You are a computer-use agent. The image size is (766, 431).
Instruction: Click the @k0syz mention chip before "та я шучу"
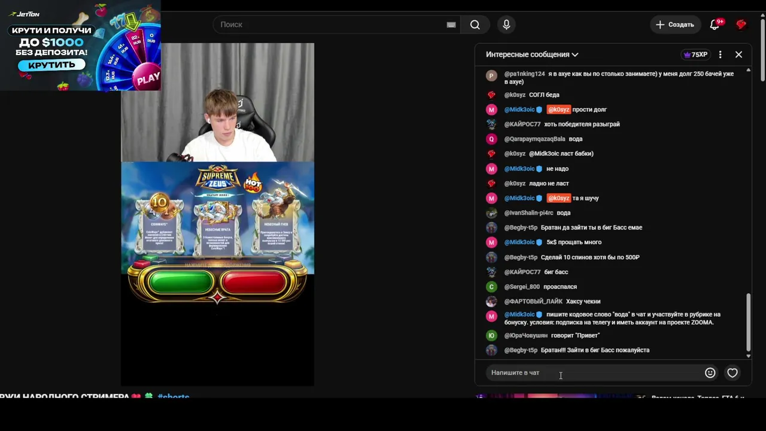558,198
